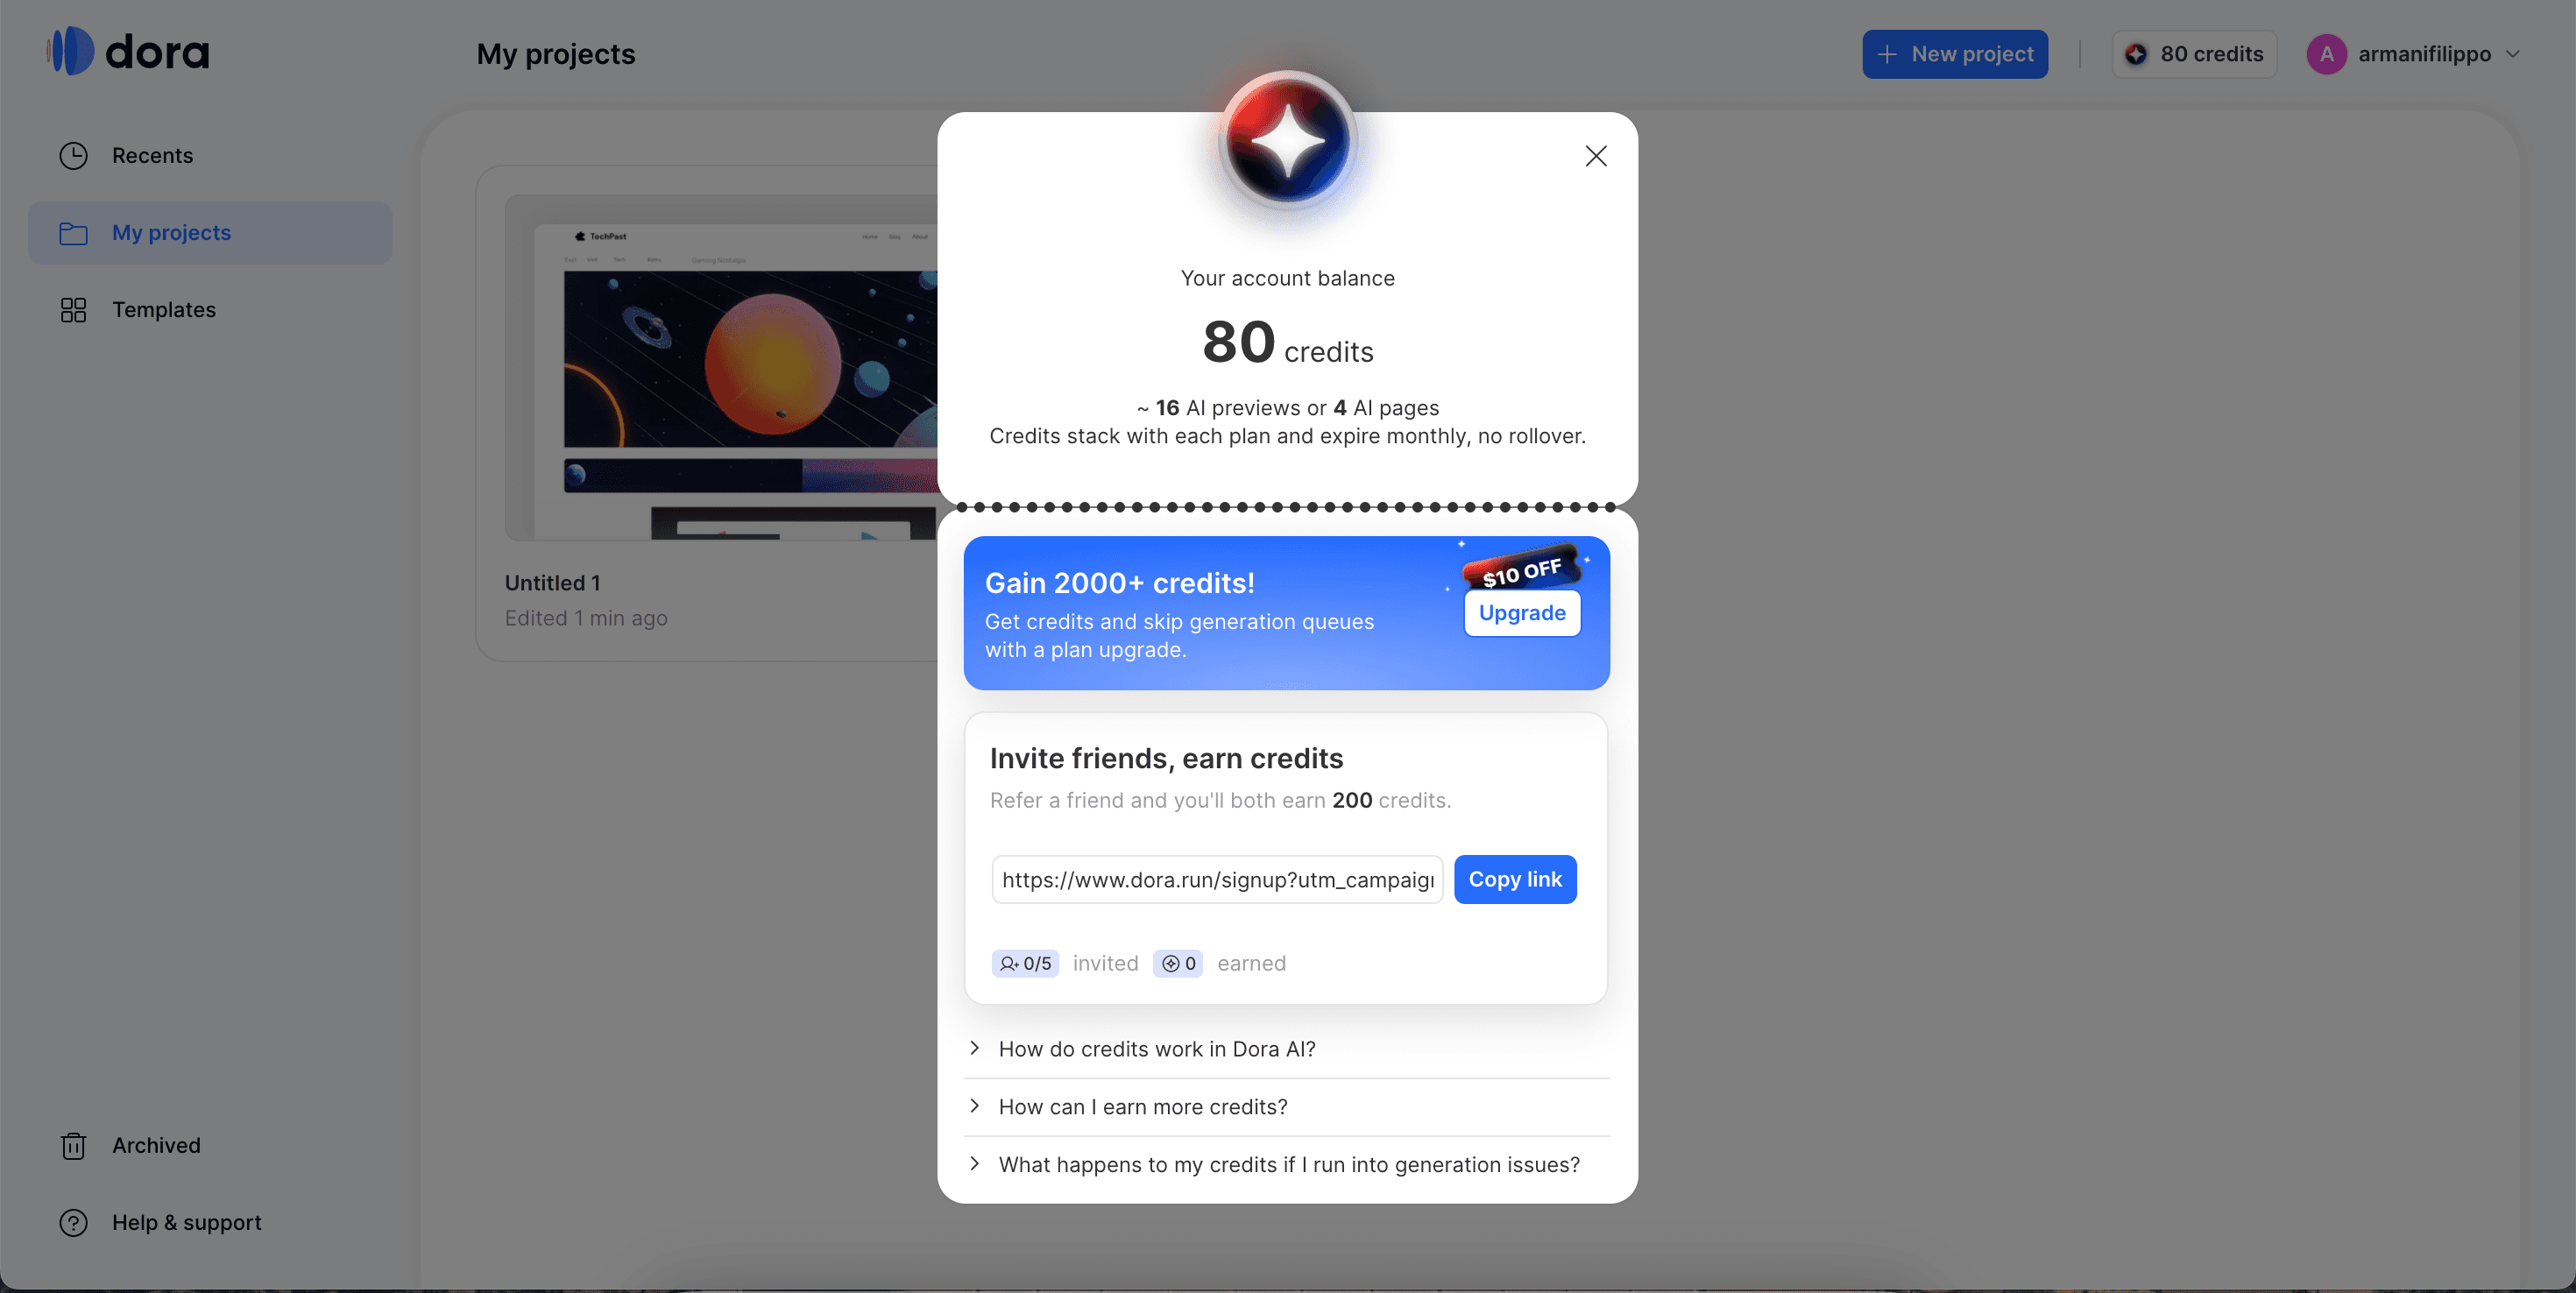Click the My projects page heading
This screenshot has width=2576, height=1293.
[x=555, y=54]
